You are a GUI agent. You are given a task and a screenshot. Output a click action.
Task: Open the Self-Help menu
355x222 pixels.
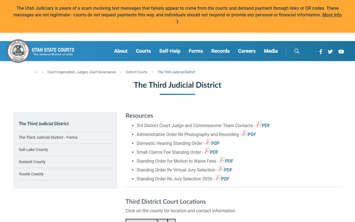(x=170, y=51)
